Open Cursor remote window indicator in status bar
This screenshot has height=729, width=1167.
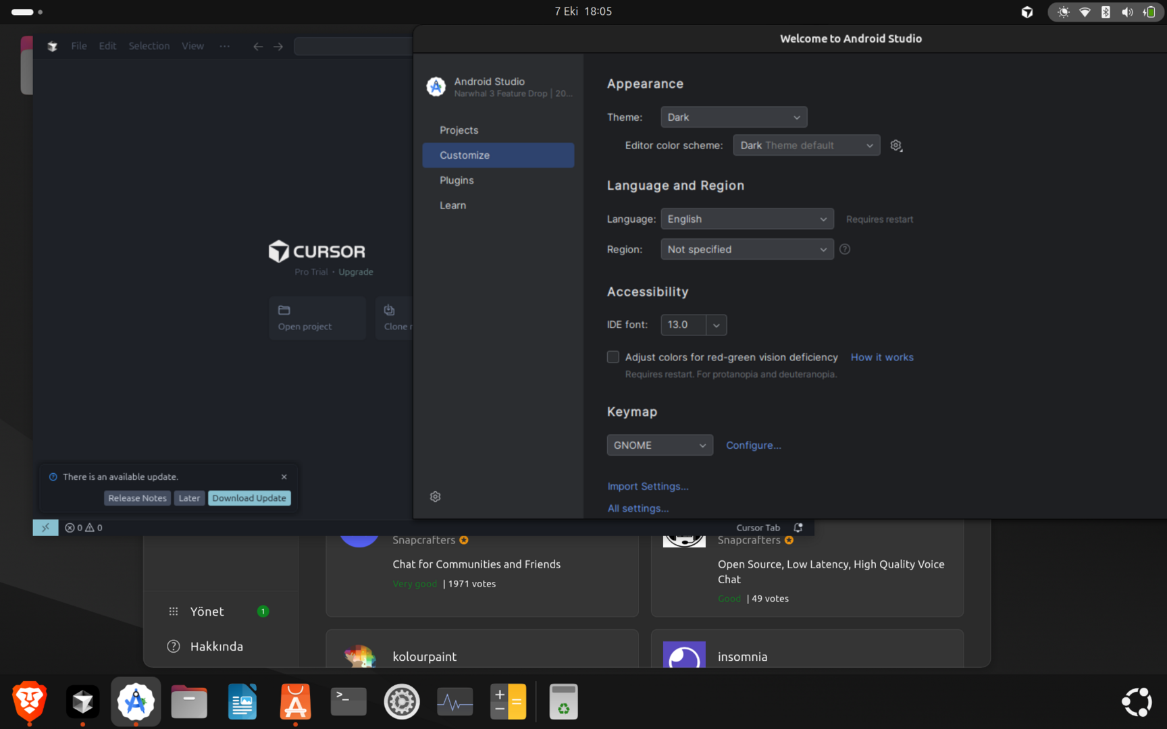[45, 528]
